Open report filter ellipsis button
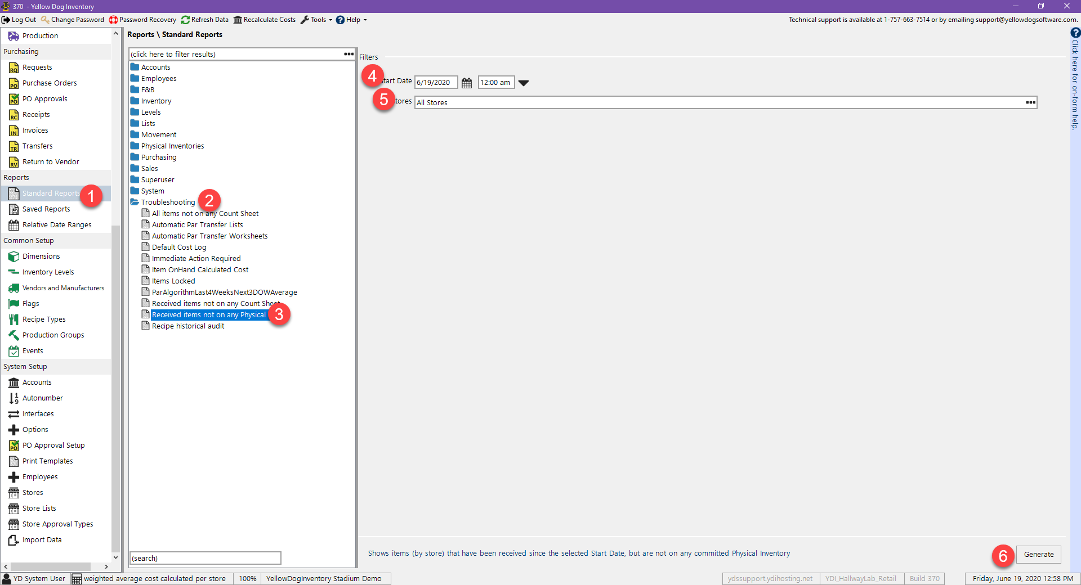The width and height of the screenshot is (1081, 585). point(349,54)
